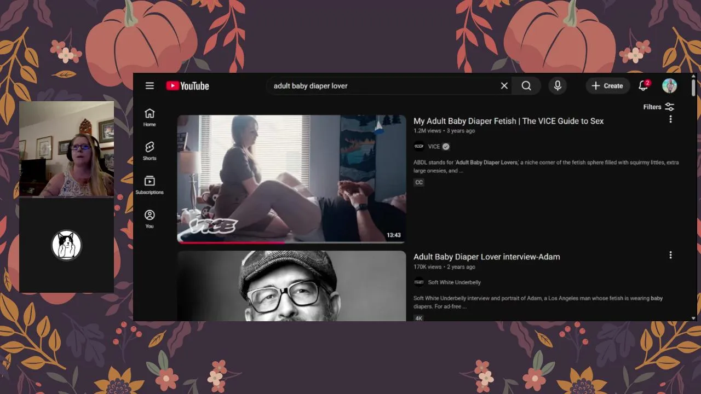Open the account avatar menu
This screenshot has width=701, height=394.
click(669, 86)
